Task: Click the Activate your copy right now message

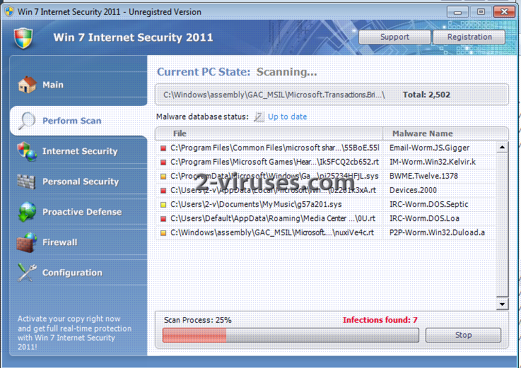Action: (74, 333)
